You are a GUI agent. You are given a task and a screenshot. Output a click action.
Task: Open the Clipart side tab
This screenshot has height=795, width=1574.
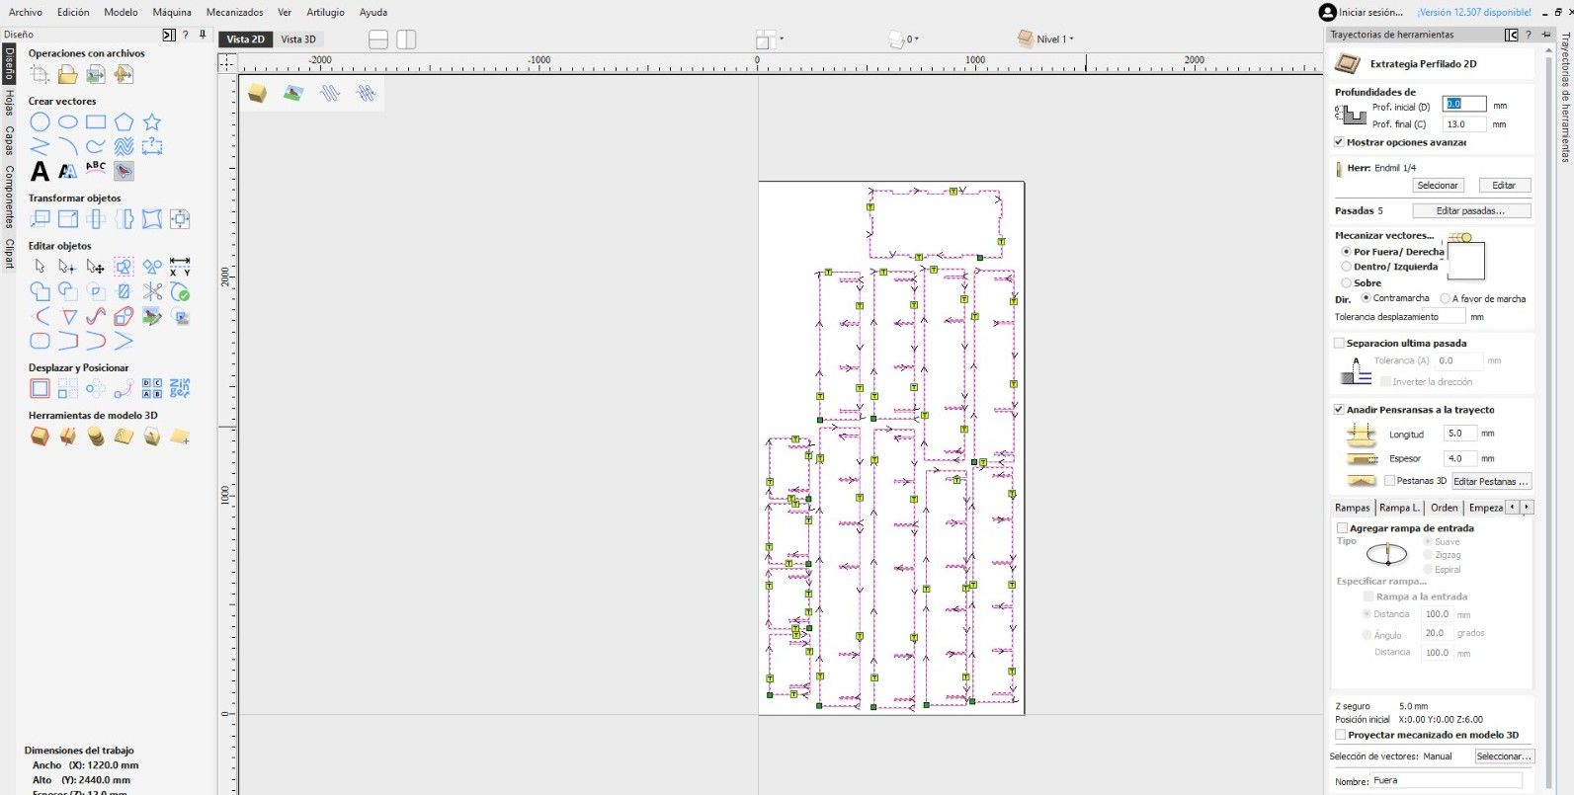tap(9, 254)
